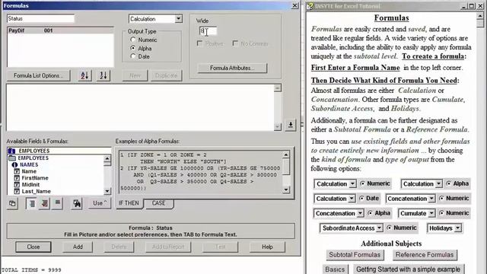487x274 pixels.
Task: Click the Help button
Action: click(267, 247)
